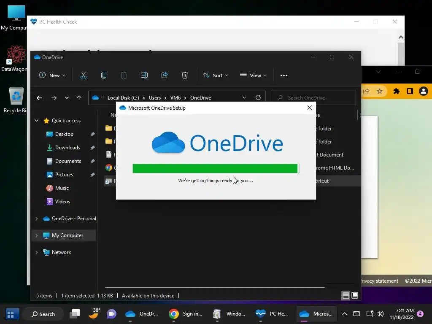Click Chrome extensions puzzle icon
432x324 pixels.
pyautogui.click(x=396, y=91)
